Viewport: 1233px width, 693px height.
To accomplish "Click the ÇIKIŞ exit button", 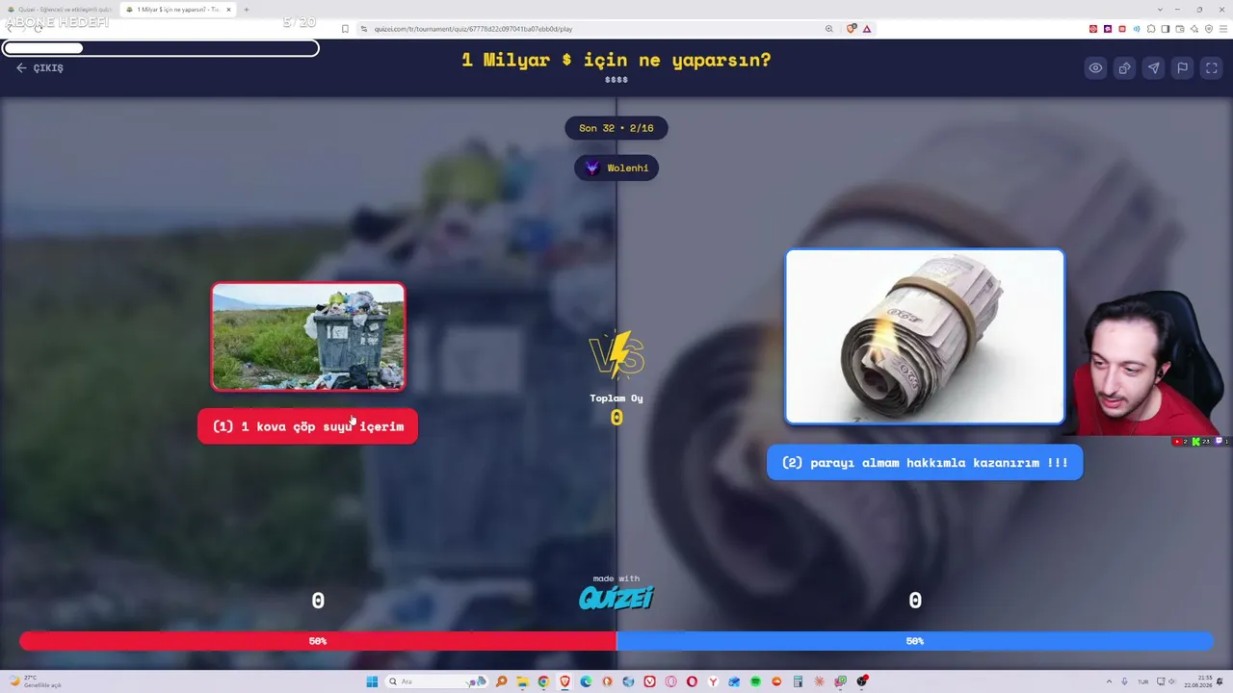I will pyautogui.click(x=39, y=68).
